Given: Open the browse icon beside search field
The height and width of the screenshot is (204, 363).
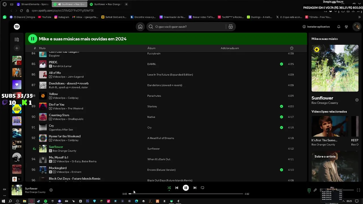Looking at the screenshot, I should 231,27.
